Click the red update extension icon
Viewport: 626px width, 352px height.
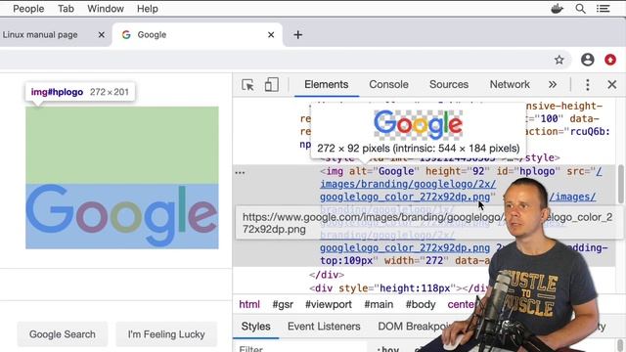[610, 60]
